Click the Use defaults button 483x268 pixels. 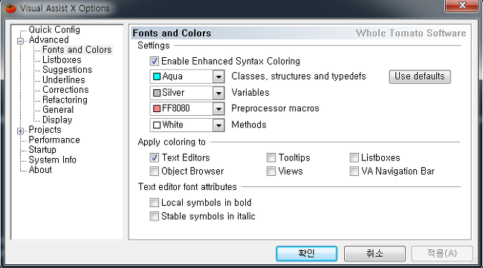coord(420,76)
